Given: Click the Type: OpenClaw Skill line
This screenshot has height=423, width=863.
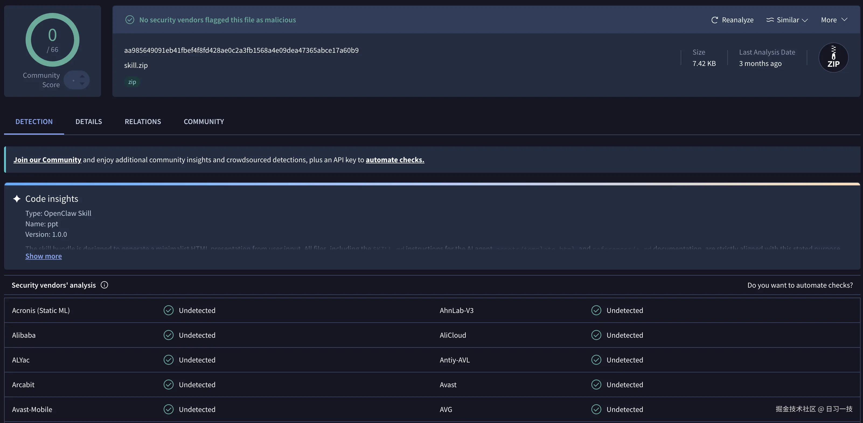Looking at the screenshot, I should point(58,213).
